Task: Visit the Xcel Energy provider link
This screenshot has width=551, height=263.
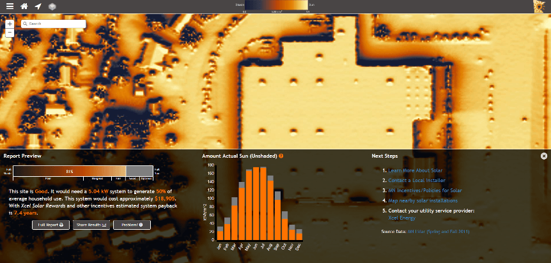Action: (401, 218)
